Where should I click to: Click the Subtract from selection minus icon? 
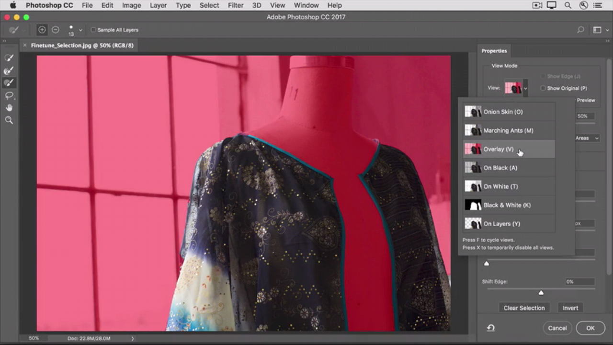pos(56,30)
